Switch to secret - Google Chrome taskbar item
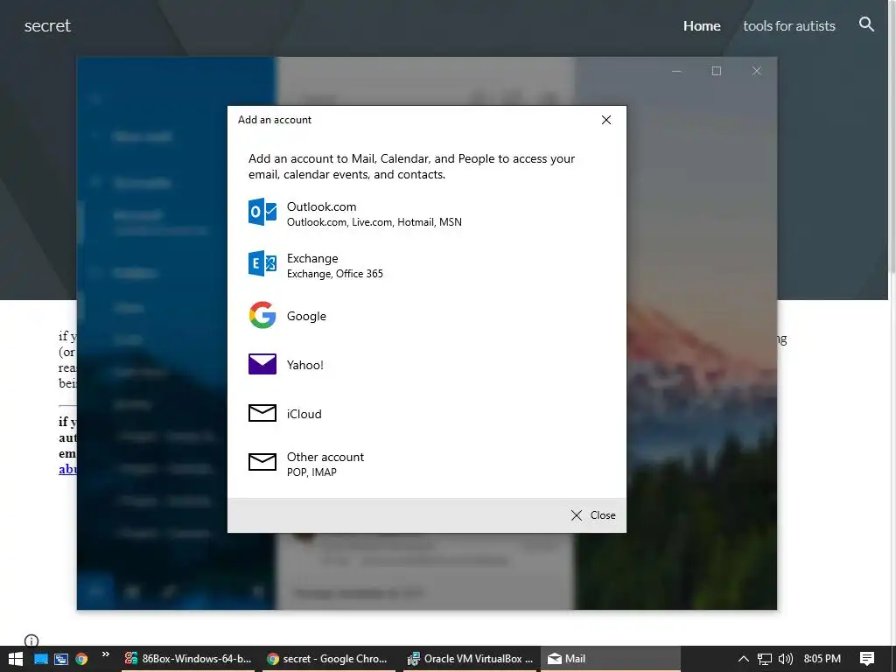The width and height of the screenshot is (896, 672). (329, 659)
